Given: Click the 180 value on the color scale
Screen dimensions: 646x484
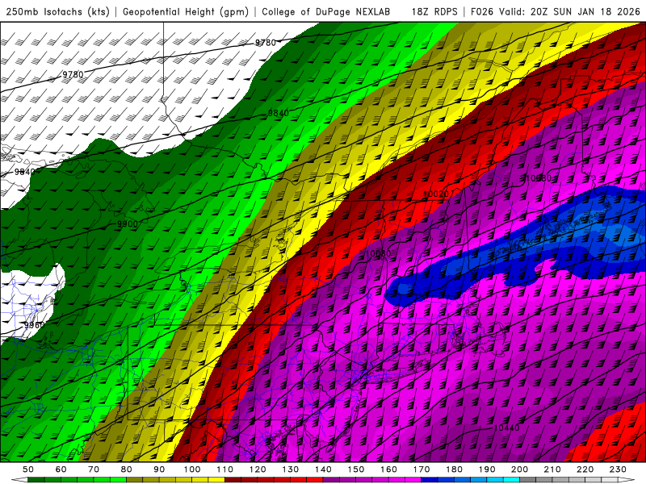Looking at the screenshot, I should [x=454, y=469].
